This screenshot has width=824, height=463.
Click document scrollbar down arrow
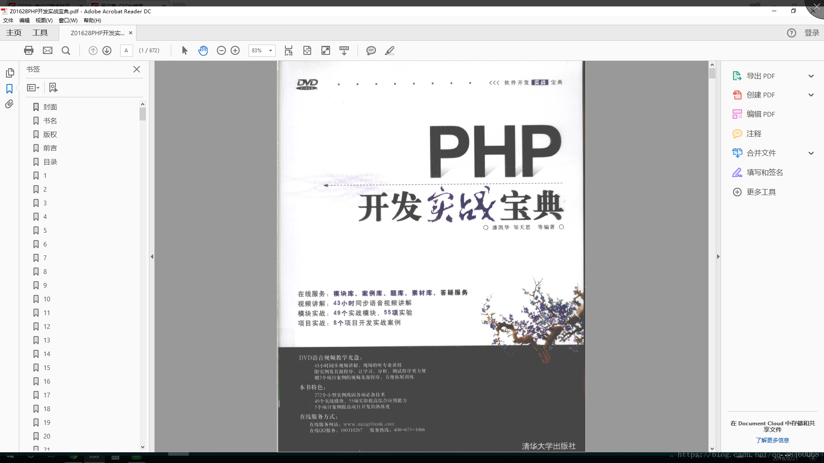(x=712, y=448)
